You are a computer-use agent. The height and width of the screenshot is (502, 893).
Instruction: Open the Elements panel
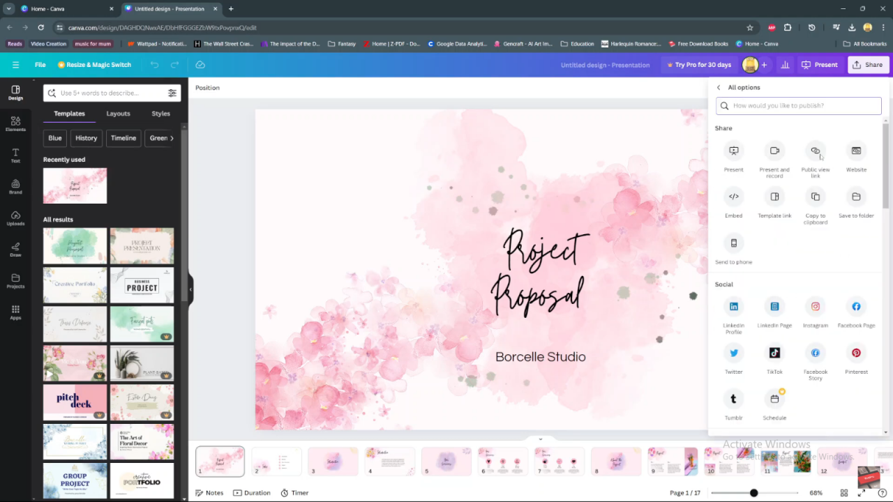pos(15,124)
